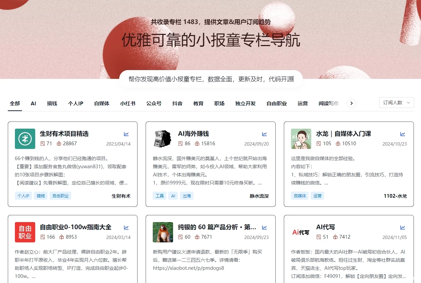Open the xiaobot.net/p/pmdogs8 link

189,268
